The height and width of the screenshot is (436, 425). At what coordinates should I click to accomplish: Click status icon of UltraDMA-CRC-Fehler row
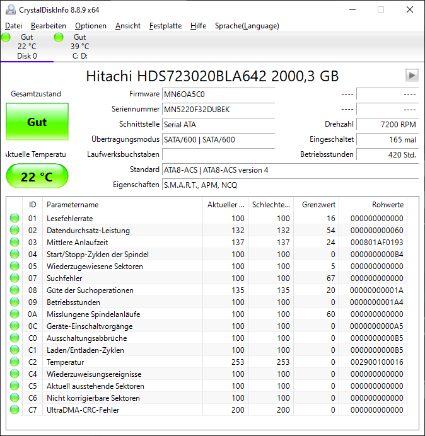[15, 410]
